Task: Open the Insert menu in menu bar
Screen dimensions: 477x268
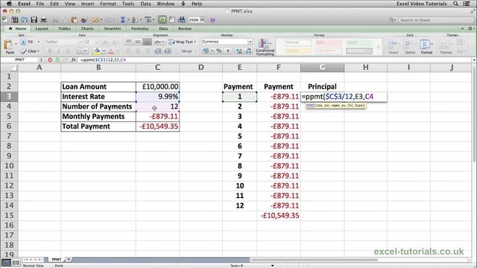Action: pyautogui.click(x=87, y=4)
